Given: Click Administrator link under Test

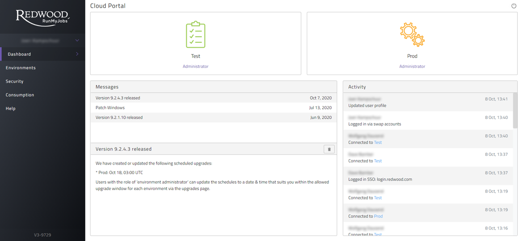Looking at the screenshot, I should pyautogui.click(x=195, y=66).
